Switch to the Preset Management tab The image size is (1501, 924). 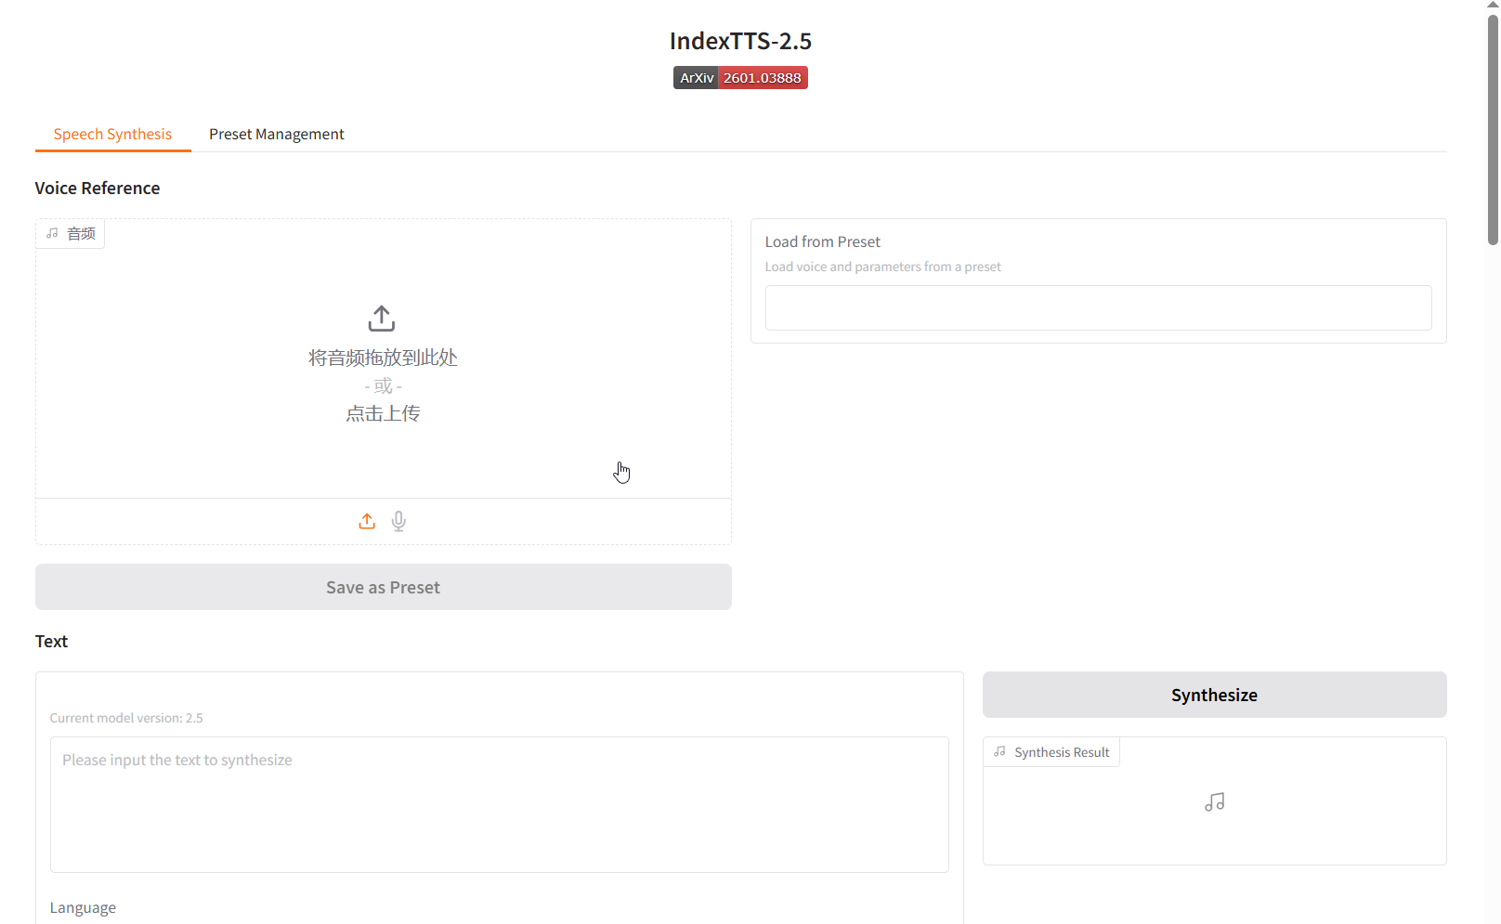[x=277, y=134]
